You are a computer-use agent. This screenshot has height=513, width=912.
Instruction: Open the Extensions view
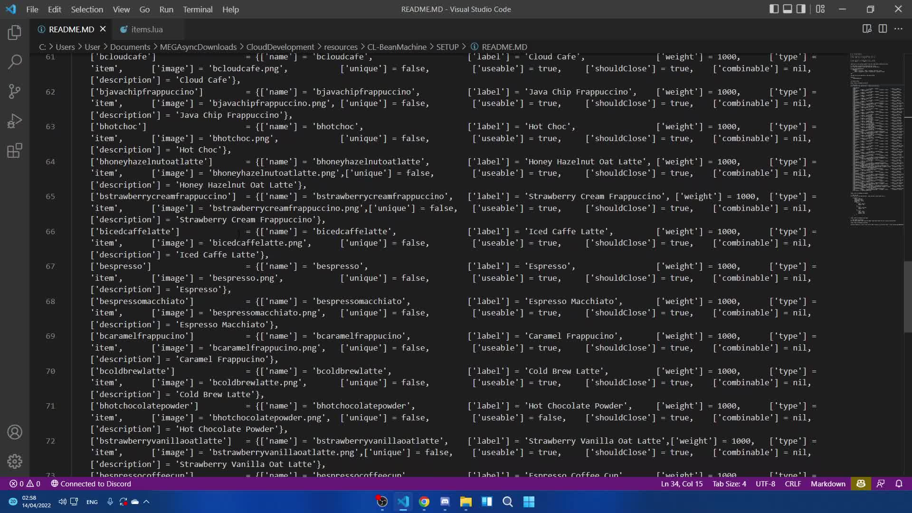click(15, 150)
